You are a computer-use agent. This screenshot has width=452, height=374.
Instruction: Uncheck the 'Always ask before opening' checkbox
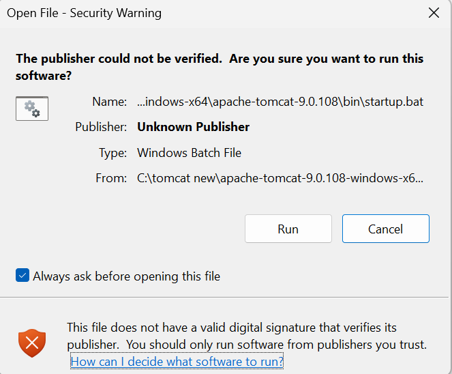[x=22, y=276]
